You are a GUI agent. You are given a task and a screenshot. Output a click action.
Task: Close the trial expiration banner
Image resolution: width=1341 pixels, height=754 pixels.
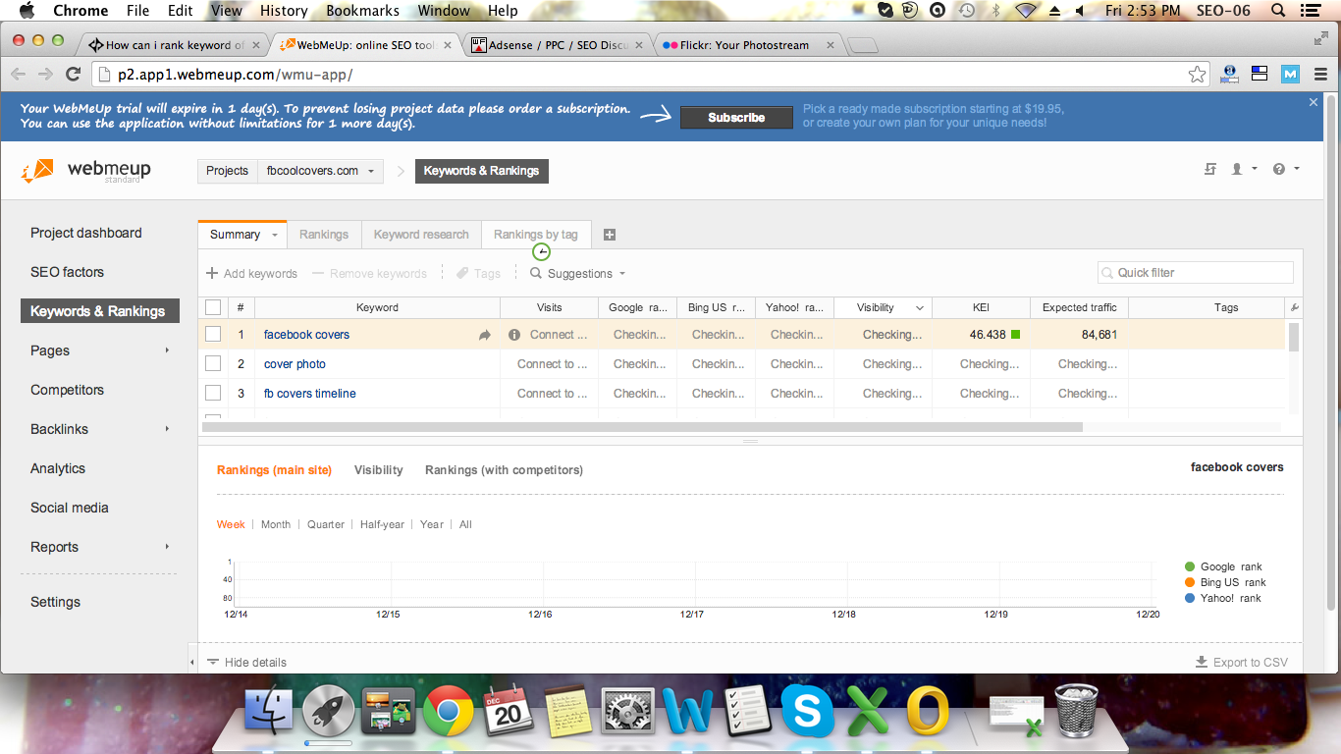(1314, 102)
